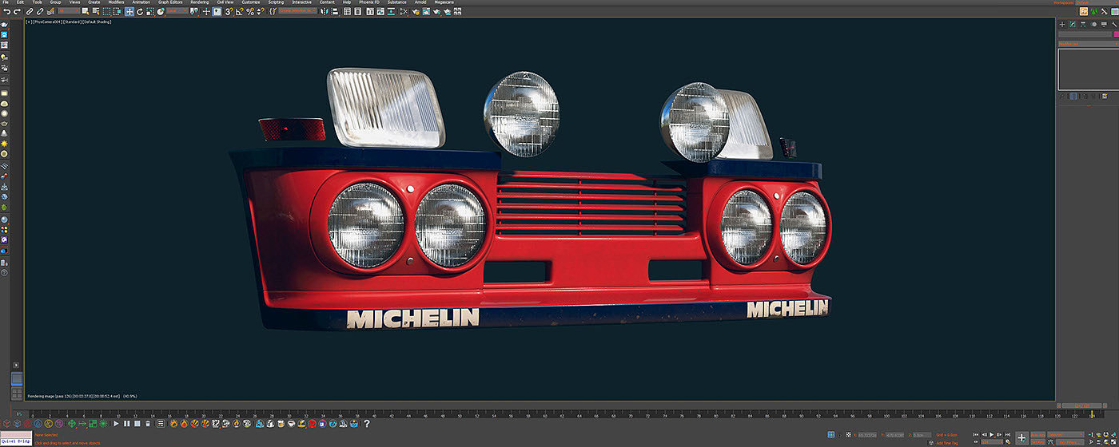The width and height of the screenshot is (1119, 447).
Task: Open the Graph Editors menu
Action: (x=170, y=2)
